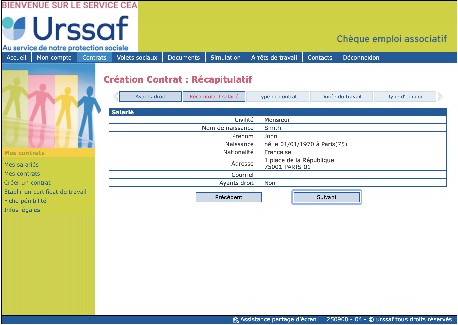Click the screen sharing assistance icon
The width and height of the screenshot is (458, 325).
click(235, 320)
